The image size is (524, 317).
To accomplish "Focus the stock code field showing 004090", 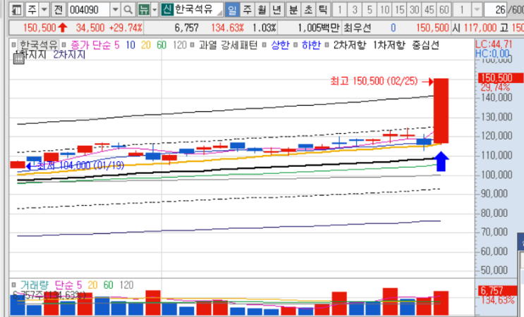I will click(89, 10).
